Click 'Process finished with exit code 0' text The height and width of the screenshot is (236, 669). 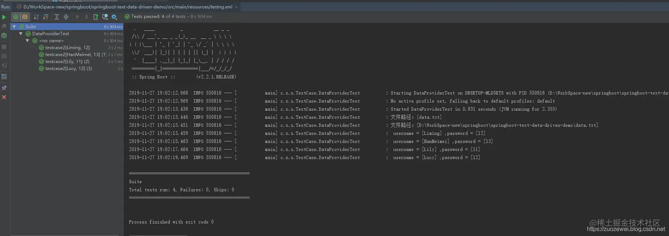171,222
